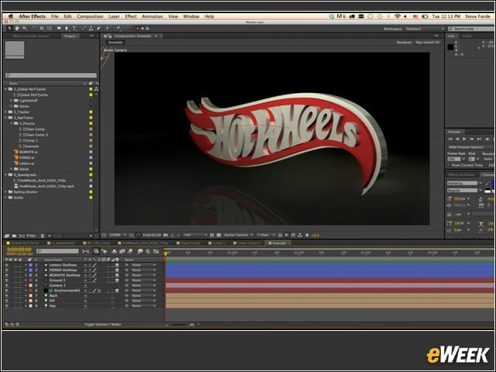
Task: Select the Type text tool
Action: coord(74,29)
